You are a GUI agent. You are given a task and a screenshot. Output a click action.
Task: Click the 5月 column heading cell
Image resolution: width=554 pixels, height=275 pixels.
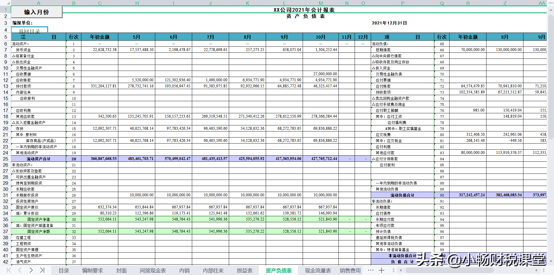[137, 37]
